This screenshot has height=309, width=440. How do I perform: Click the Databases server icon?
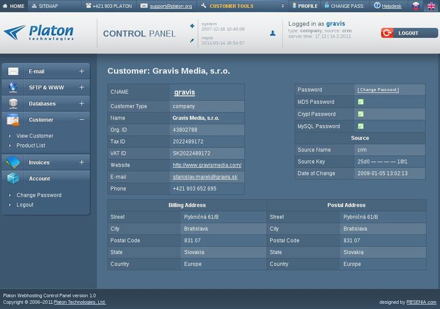coord(13,103)
